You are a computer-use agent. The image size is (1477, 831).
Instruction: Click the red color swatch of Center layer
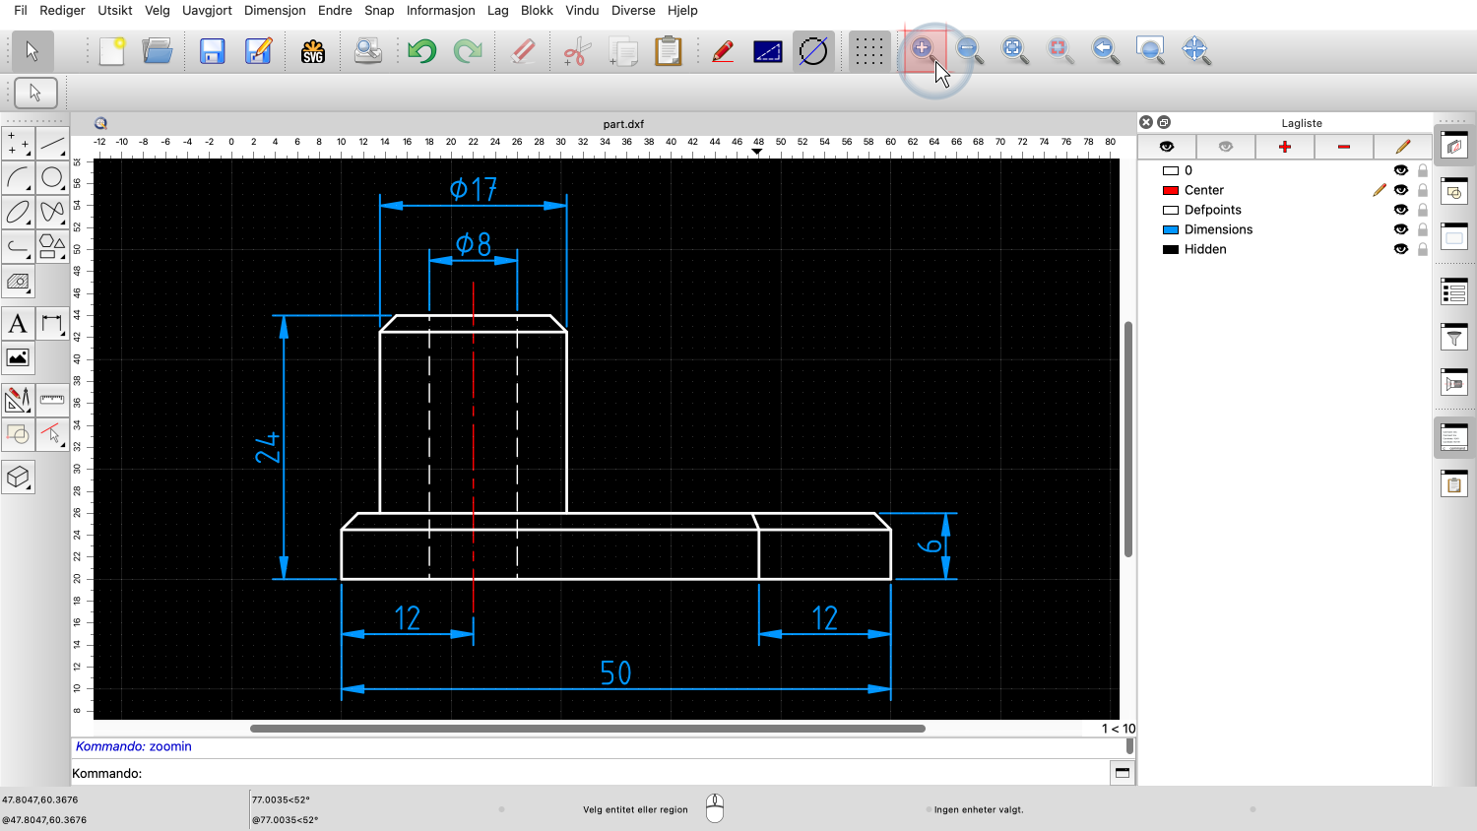pos(1171,190)
